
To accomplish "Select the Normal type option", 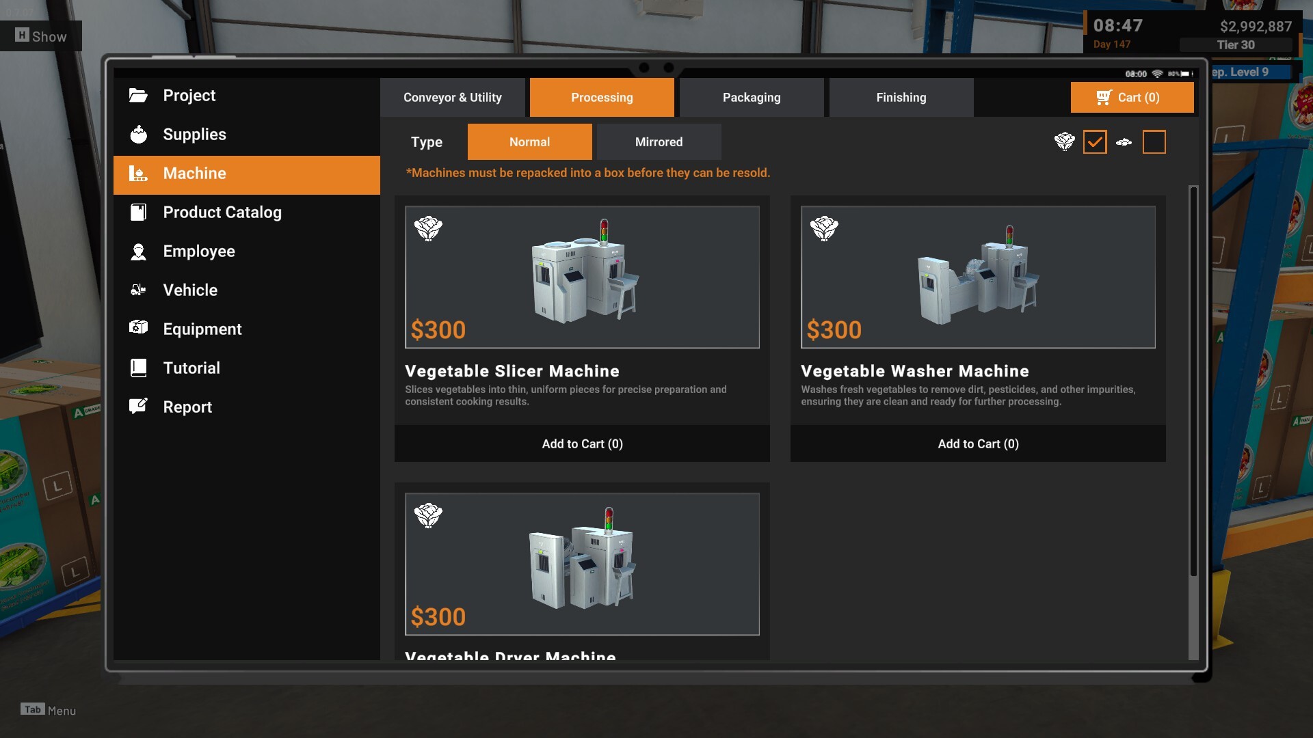I will pyautogui.click(x=529, y=142).
